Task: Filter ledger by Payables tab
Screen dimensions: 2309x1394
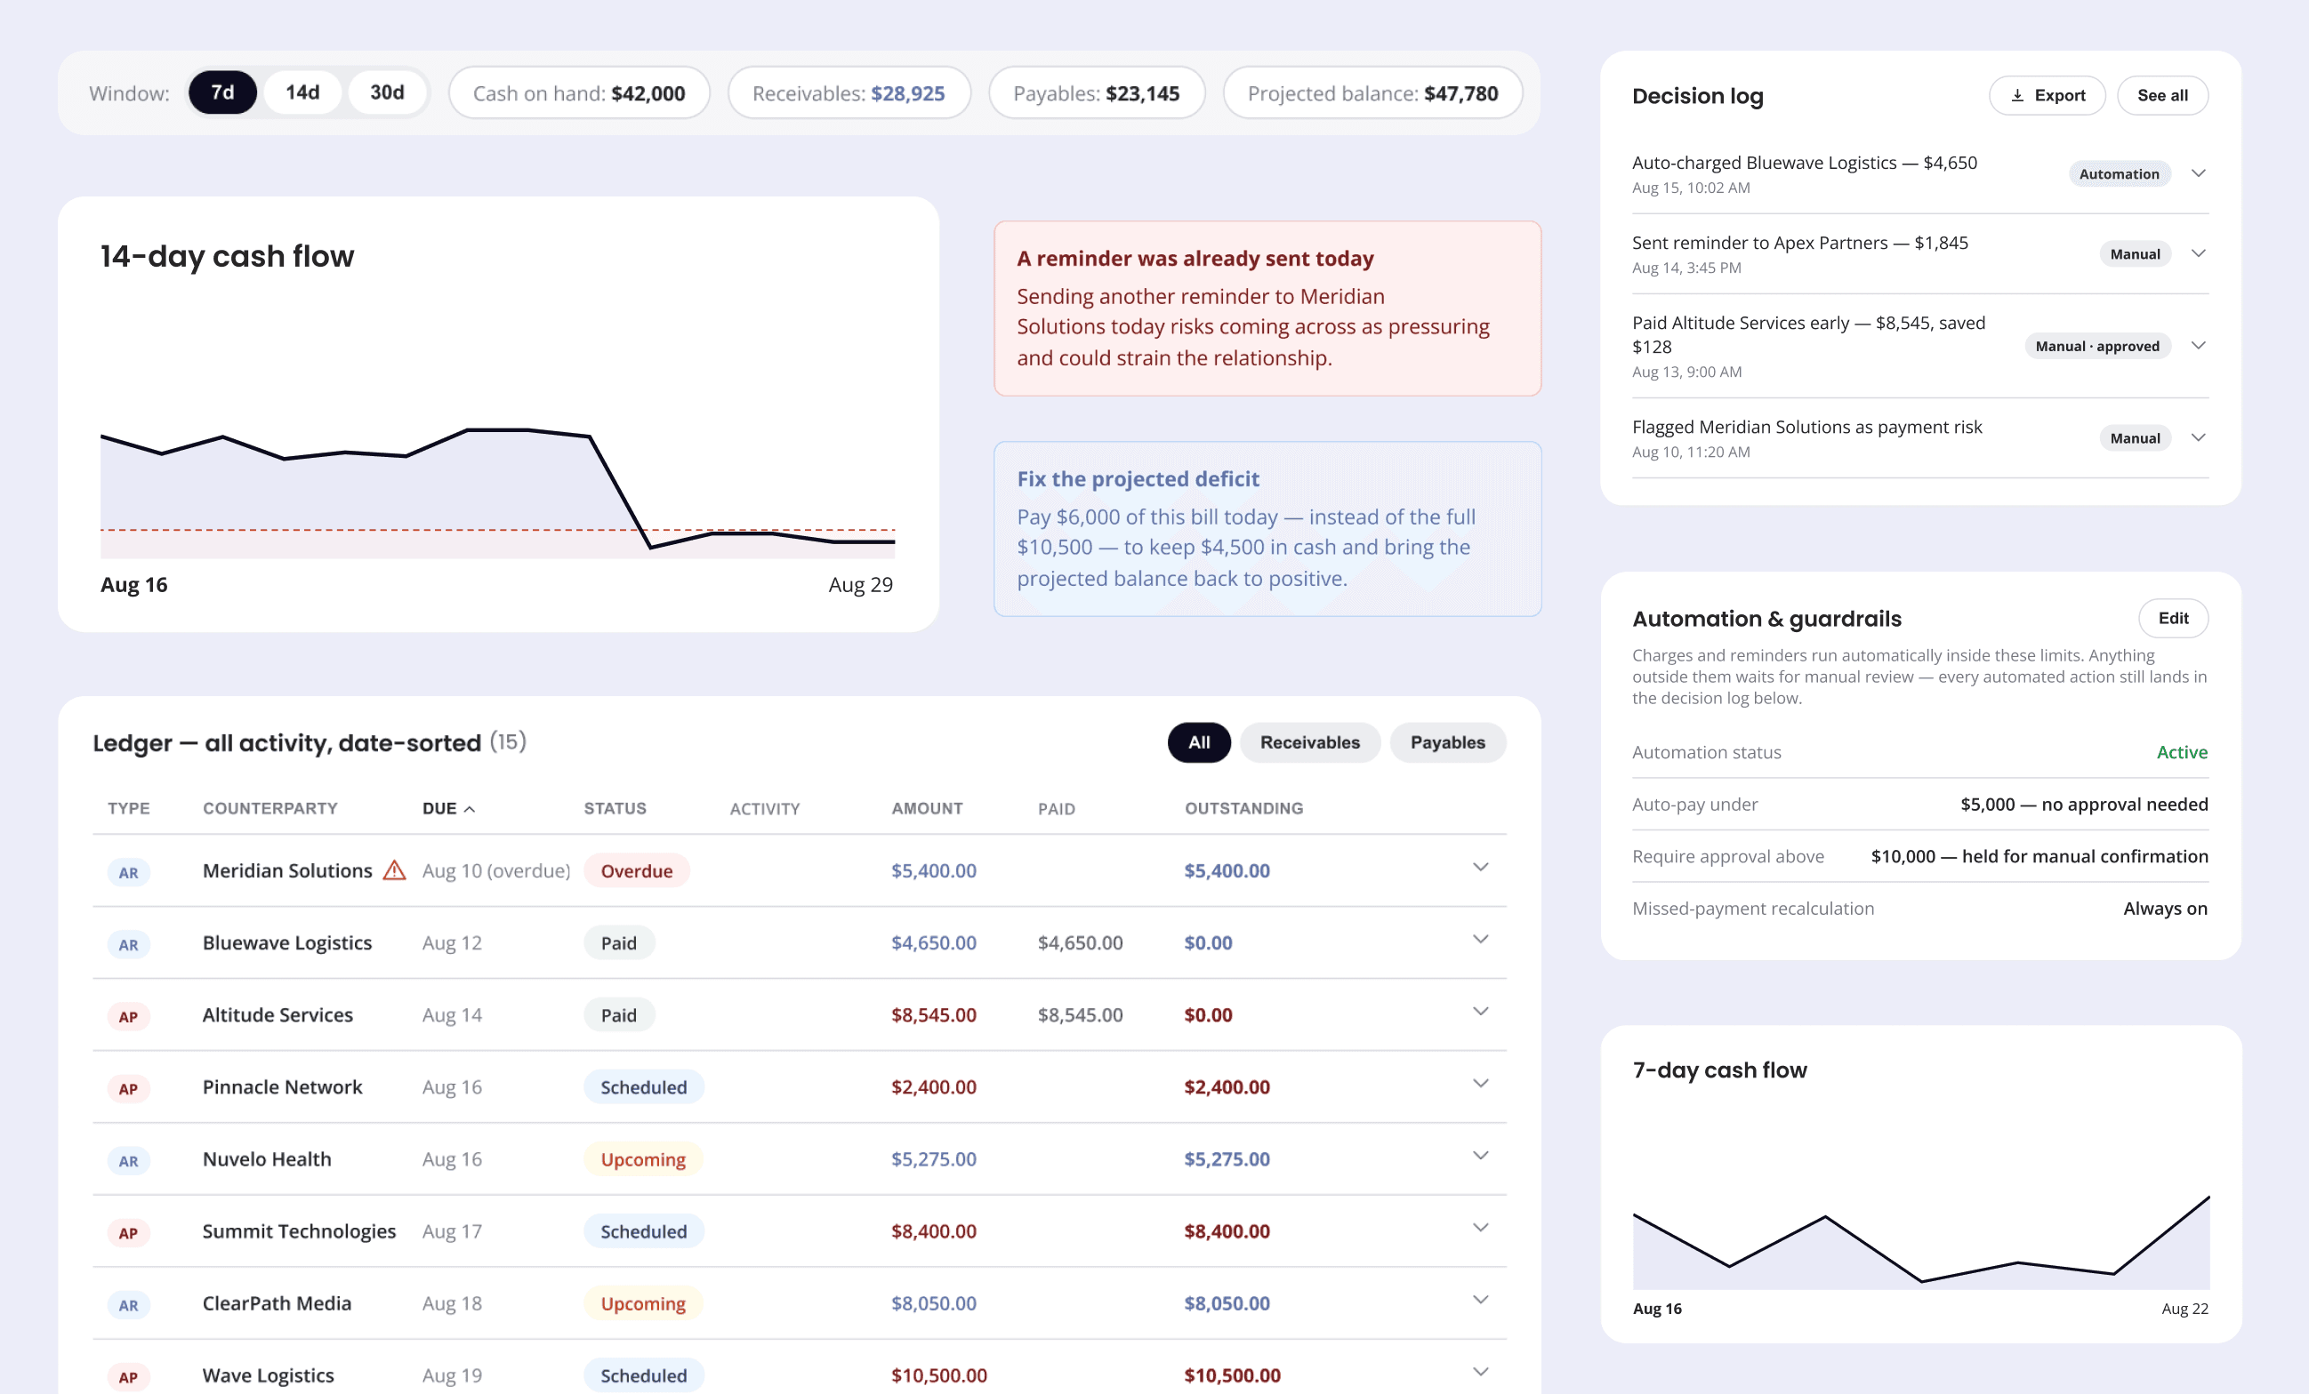Action: (1447, 742)
